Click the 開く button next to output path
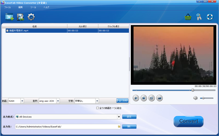 coord(129,126)
